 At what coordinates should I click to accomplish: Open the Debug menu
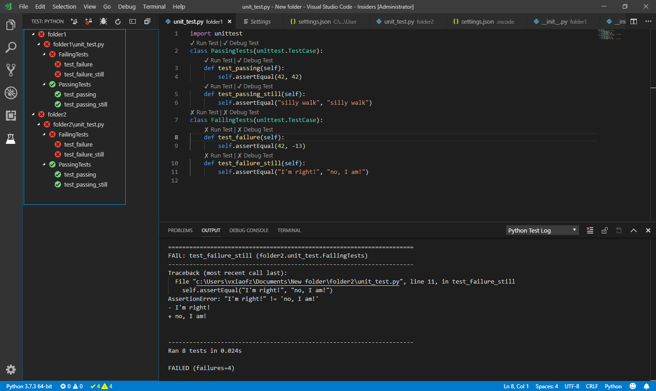coord(127,6)
